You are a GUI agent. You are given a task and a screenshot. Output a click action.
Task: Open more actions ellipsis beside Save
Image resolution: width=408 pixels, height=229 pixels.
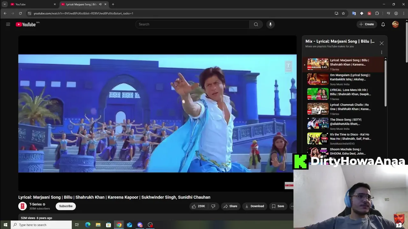(x=292, y=206)
